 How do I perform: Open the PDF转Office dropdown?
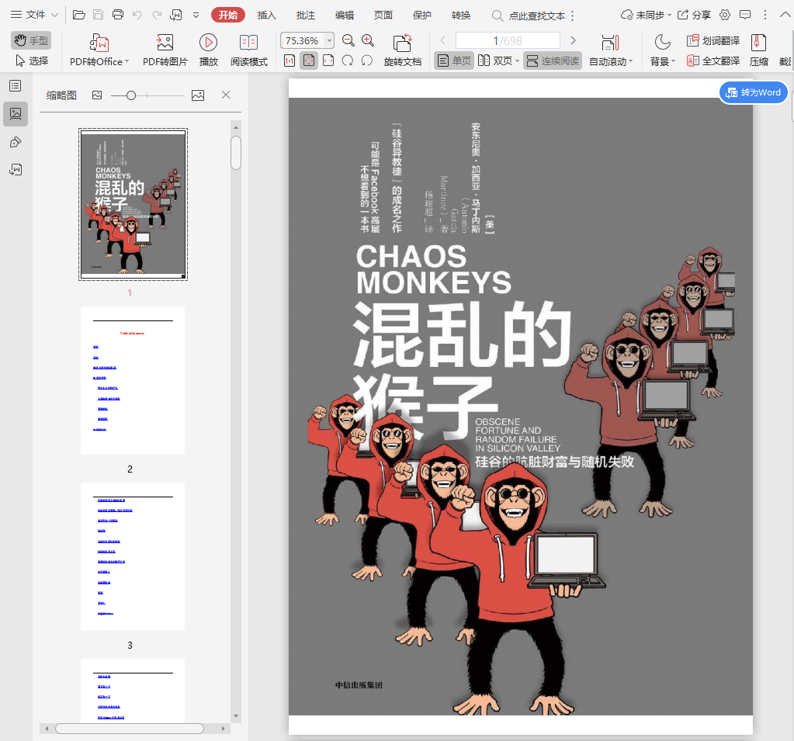click(x=99, y=50)
